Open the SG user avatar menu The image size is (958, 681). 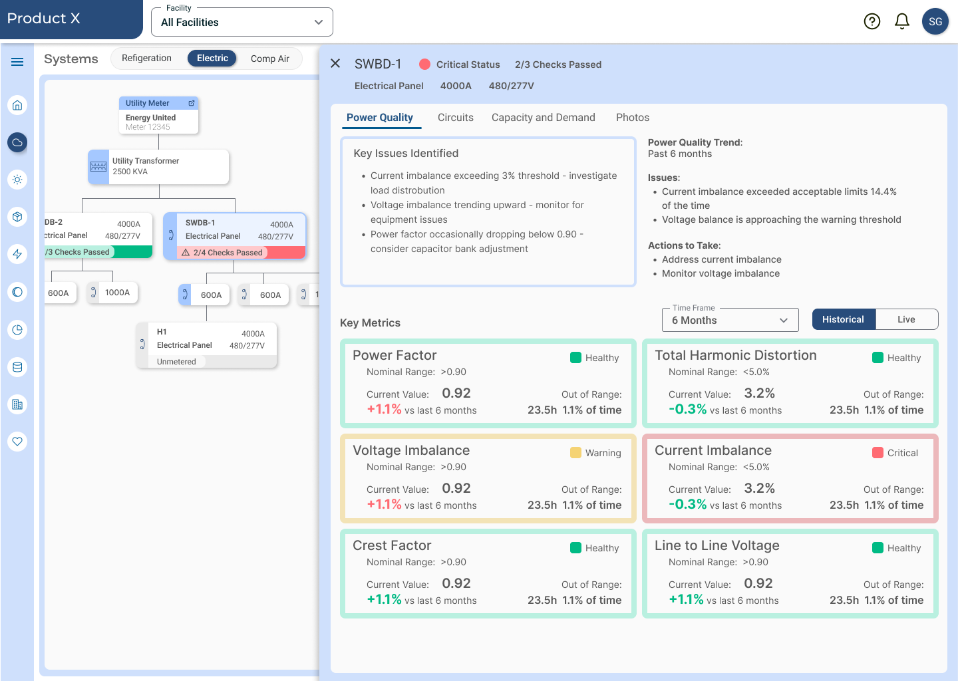pyautogui.click(x=935, y=22)
